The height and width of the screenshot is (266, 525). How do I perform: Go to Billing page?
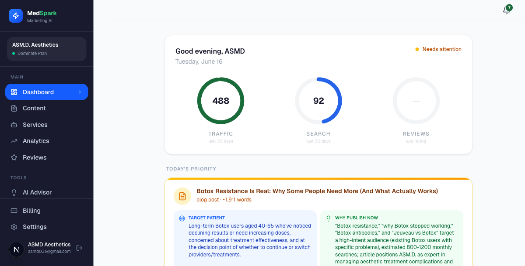(x=46, y=211)
